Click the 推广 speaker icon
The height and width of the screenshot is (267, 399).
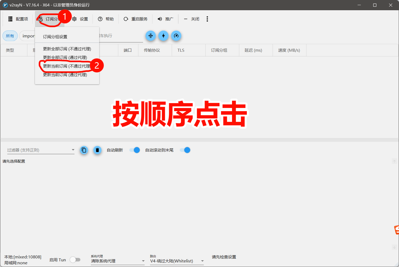click(160, 19)
